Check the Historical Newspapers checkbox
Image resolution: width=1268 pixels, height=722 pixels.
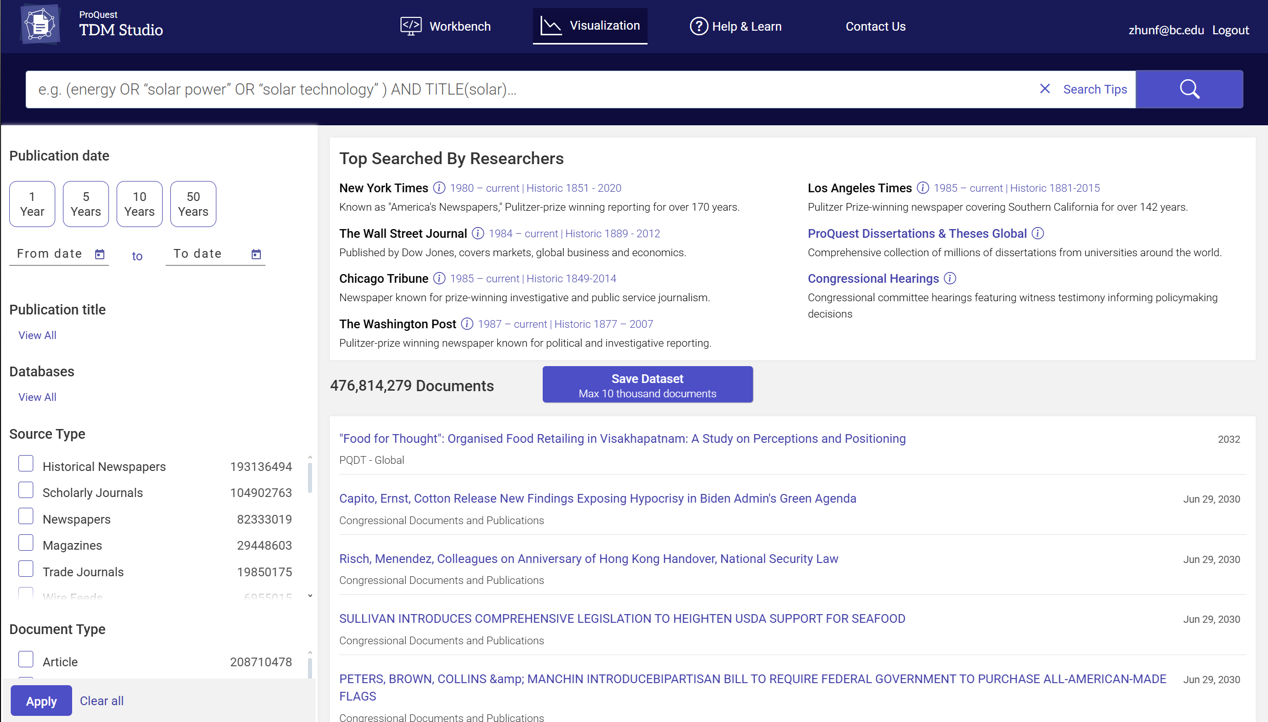[26, 464]
